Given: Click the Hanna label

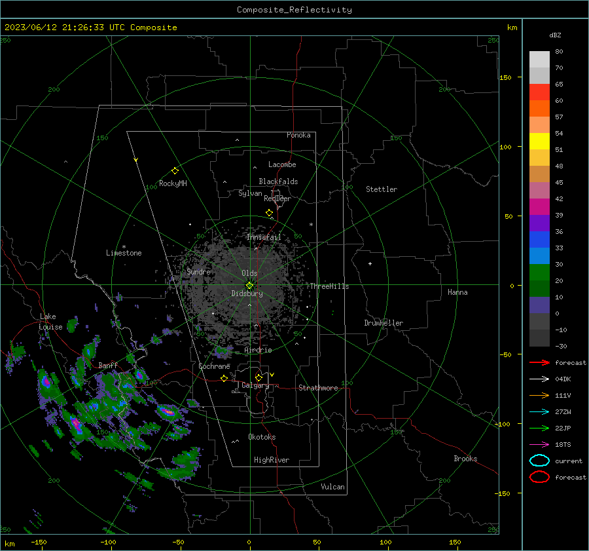Looking at the screenshot, I should tap(457, 292).
